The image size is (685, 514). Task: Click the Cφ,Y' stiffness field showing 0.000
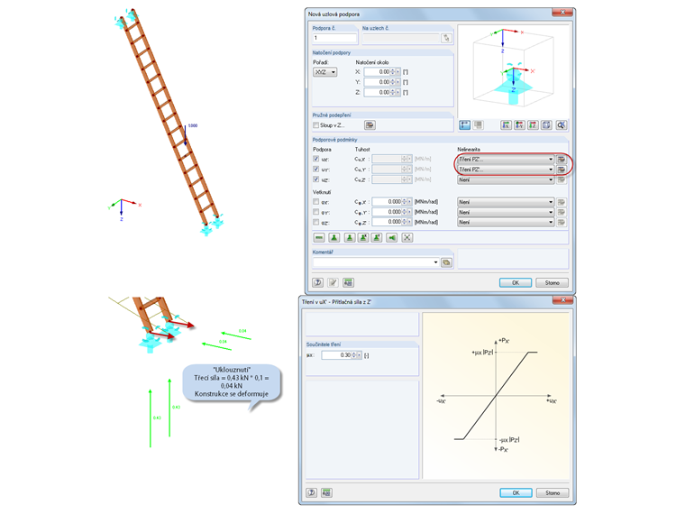pyautogui.click(x=387, y=212)
